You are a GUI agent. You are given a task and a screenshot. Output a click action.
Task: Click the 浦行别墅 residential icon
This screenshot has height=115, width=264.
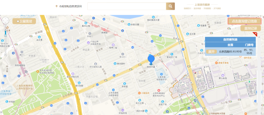79,83
